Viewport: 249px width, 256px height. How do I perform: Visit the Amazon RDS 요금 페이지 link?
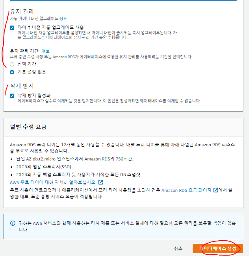pos(186,190)
